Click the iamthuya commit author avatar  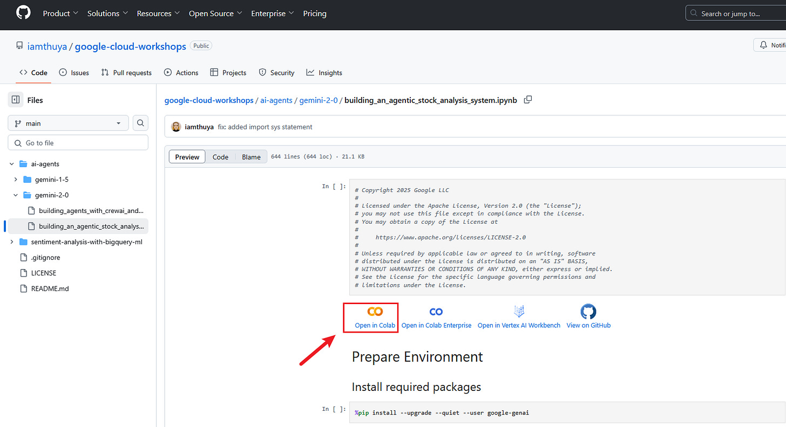[x=176, y=127]
